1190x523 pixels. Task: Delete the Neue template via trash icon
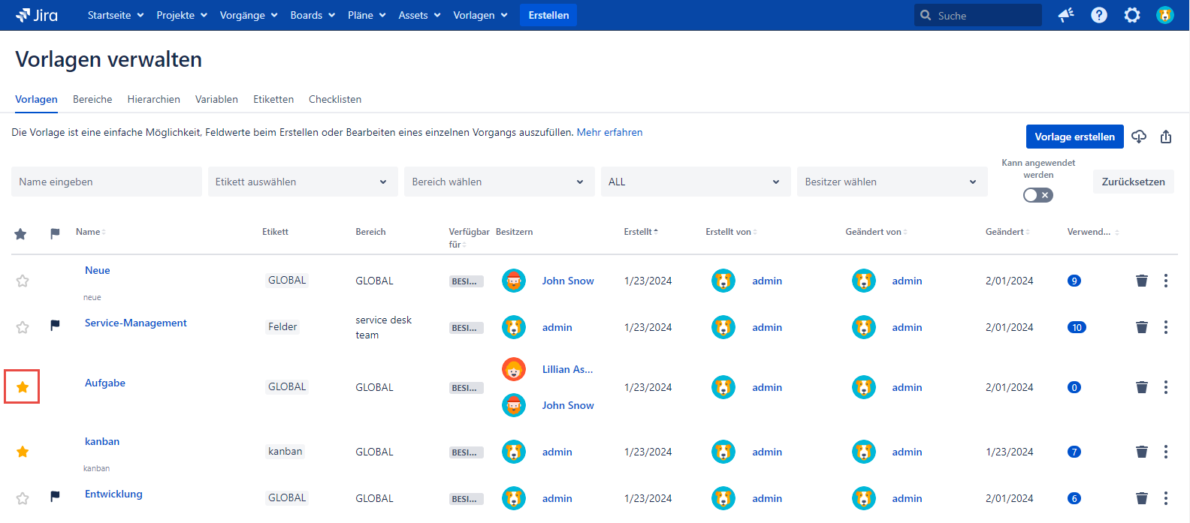tap(1142, 281)
